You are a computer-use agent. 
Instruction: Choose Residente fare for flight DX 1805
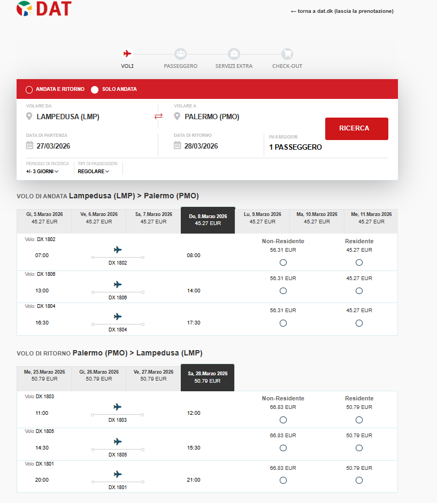pos(359,448)
